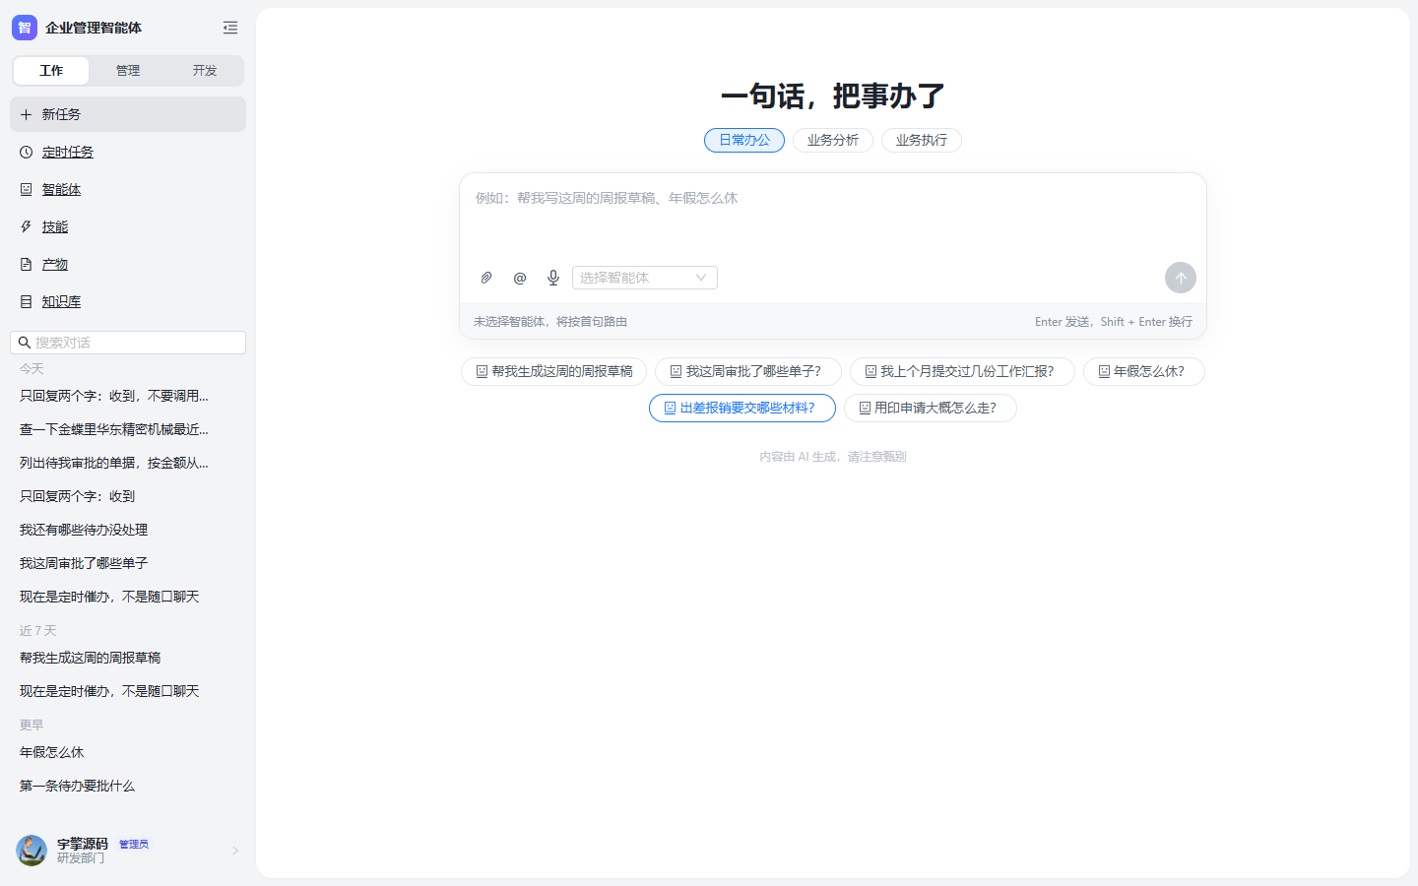Open 现在是定时催办 chat under 近7天

128,691
